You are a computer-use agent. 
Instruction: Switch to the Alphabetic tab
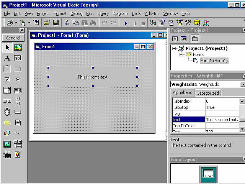coord(182,92)
